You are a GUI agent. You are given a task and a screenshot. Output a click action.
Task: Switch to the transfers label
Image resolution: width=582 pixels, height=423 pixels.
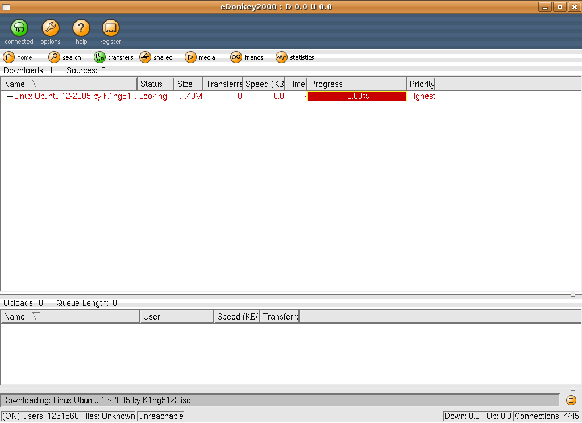120,57
